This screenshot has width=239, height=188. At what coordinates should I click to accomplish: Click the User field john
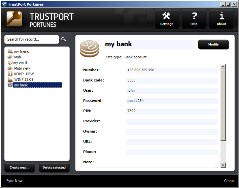[x=172, y=91]
